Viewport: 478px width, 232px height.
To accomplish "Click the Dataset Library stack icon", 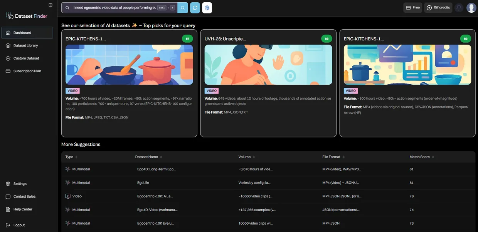I will tap(8, 45).
